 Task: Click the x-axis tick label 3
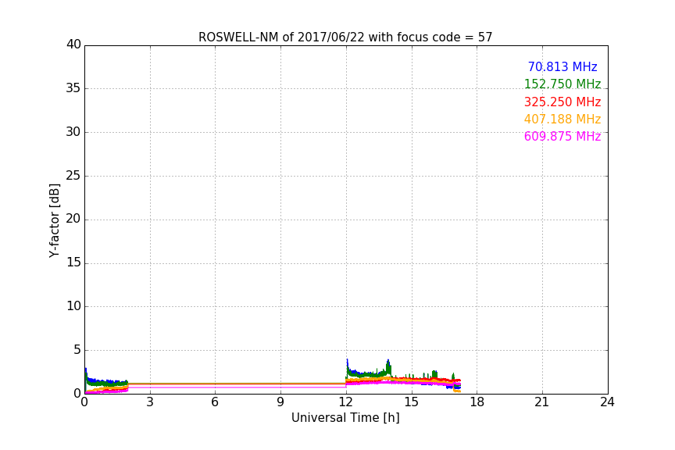click(x=150, y=402)
